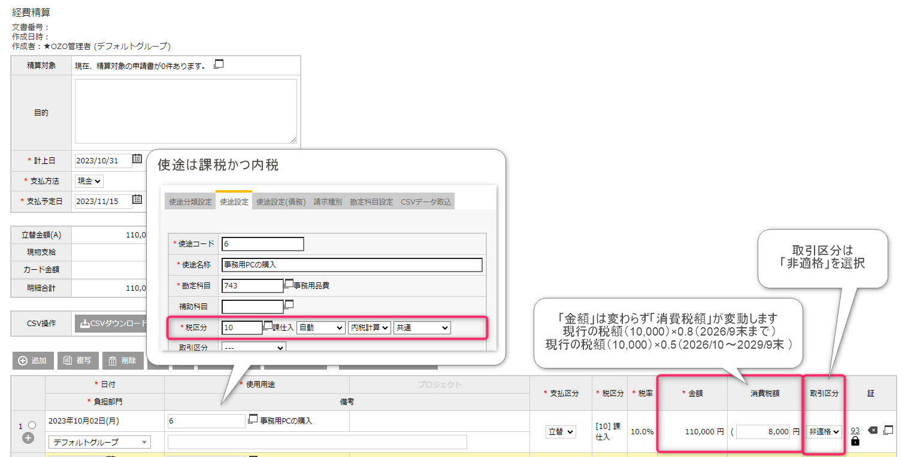Click the 削除 button
The width and height of the screenshot is (902, 457).
point(123,361)
